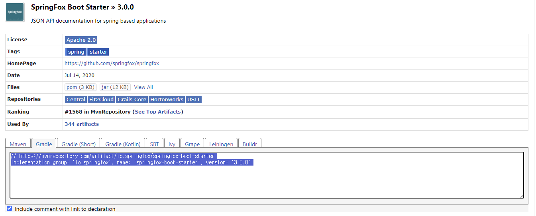This screenshot has height=216, width=536.
Task: Uncheck Include comment with link to declaration
Action: 10,208
